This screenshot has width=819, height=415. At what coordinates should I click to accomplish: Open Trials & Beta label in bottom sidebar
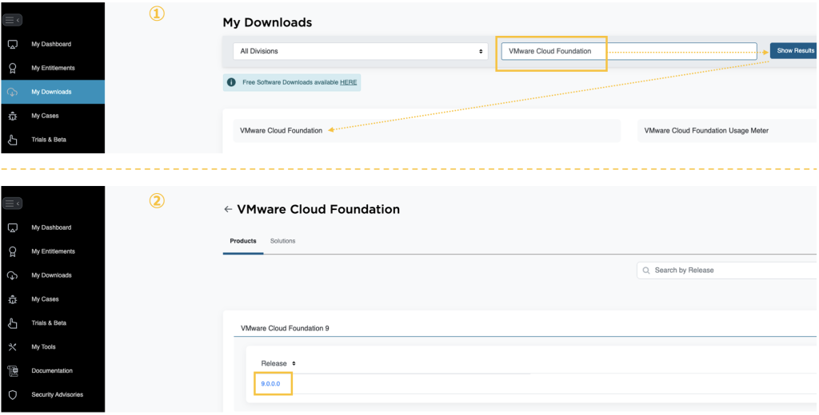point(49,323)
